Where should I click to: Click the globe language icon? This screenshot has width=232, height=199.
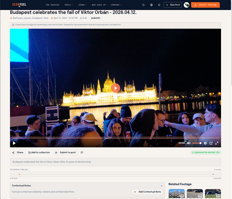[x=151, y=5]
